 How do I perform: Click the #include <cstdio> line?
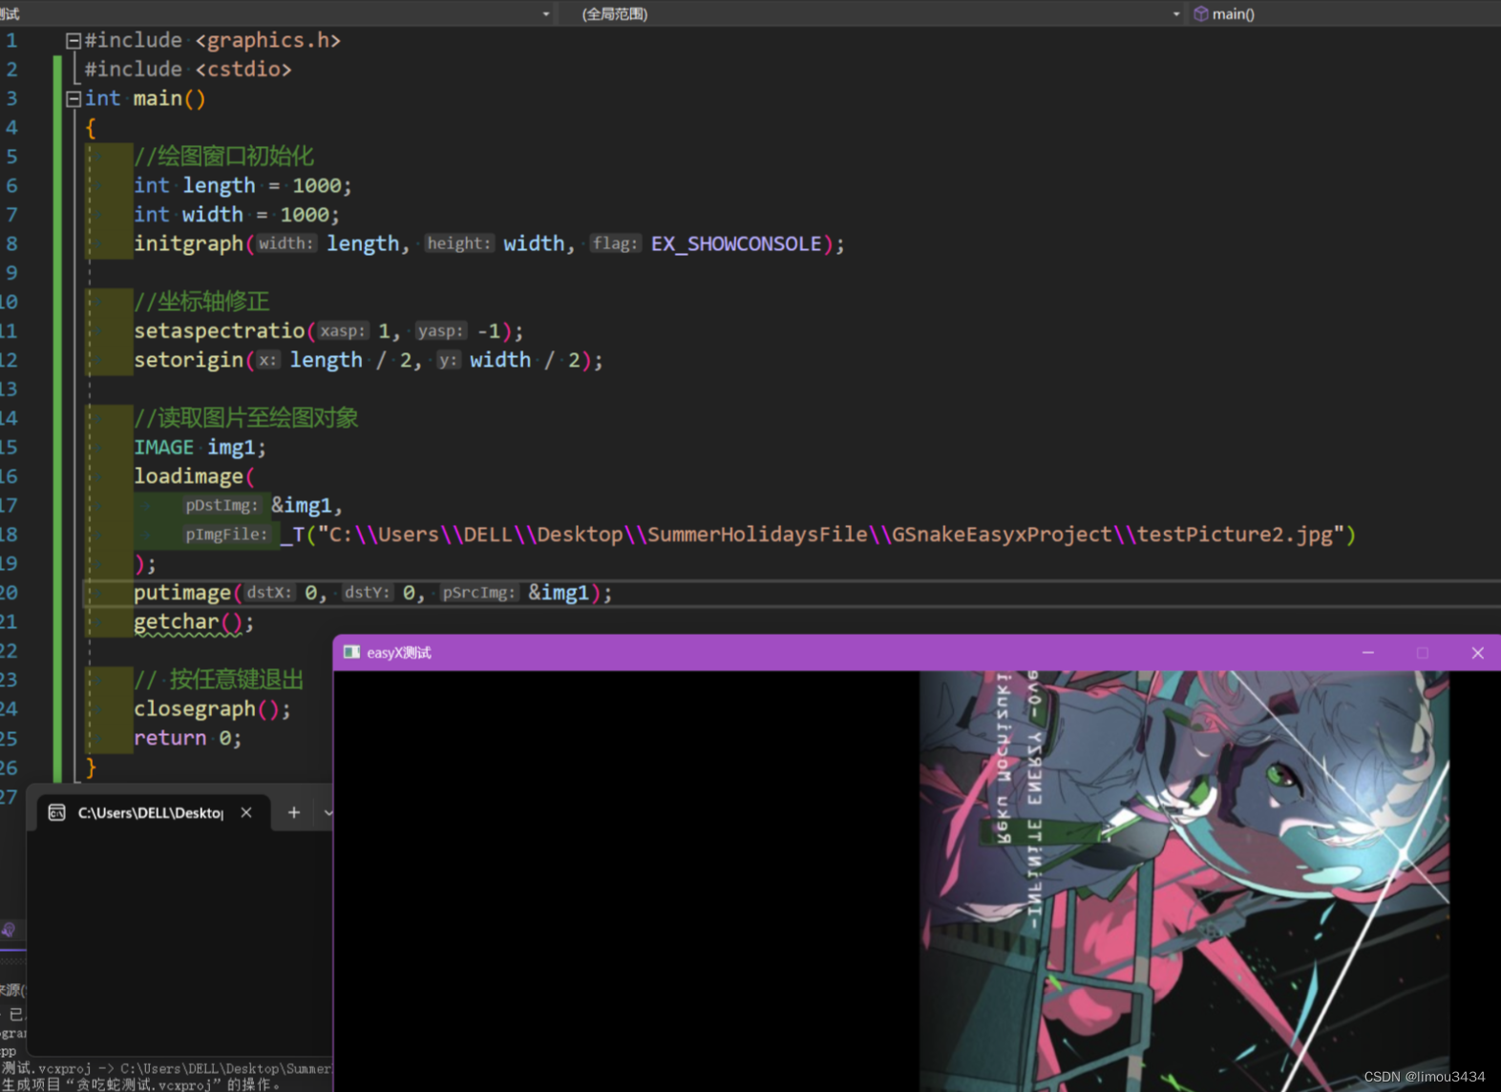point(187,70)
